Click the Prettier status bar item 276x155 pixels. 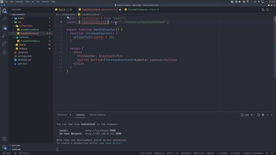(x=235, y=153)
